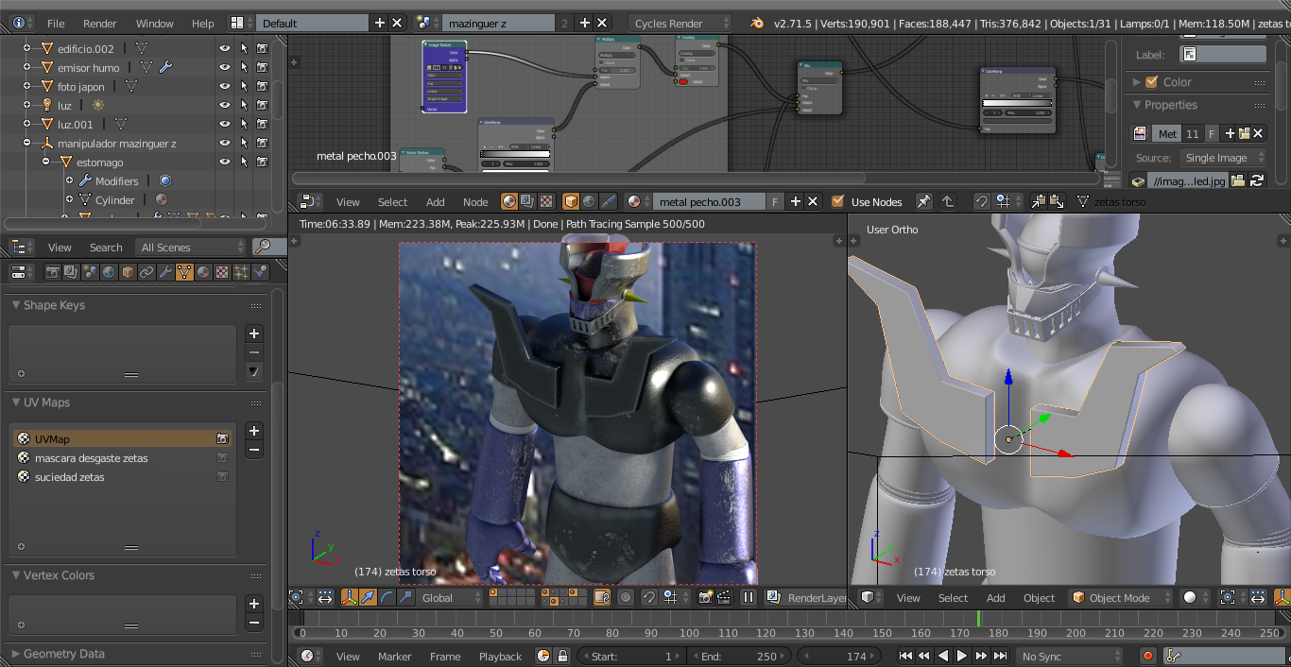Image resolution: width=1291 pixels, height=667 pixels.
Task: Open the timeline Marker menu
Action: point(395,657)
